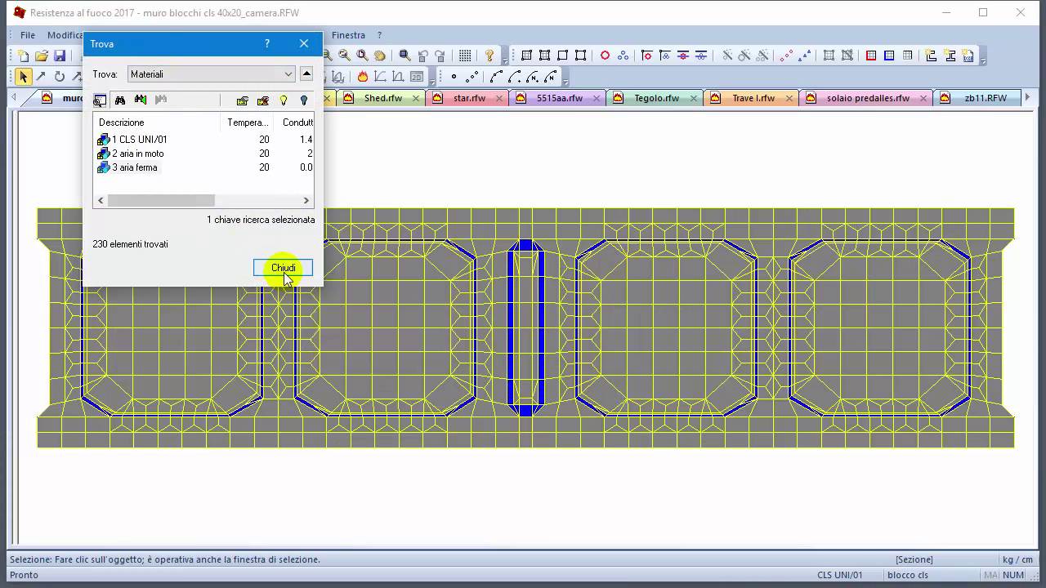Click the second properties icon with red mark
This screenshot has height=588, width=1046.
[262, 100]
